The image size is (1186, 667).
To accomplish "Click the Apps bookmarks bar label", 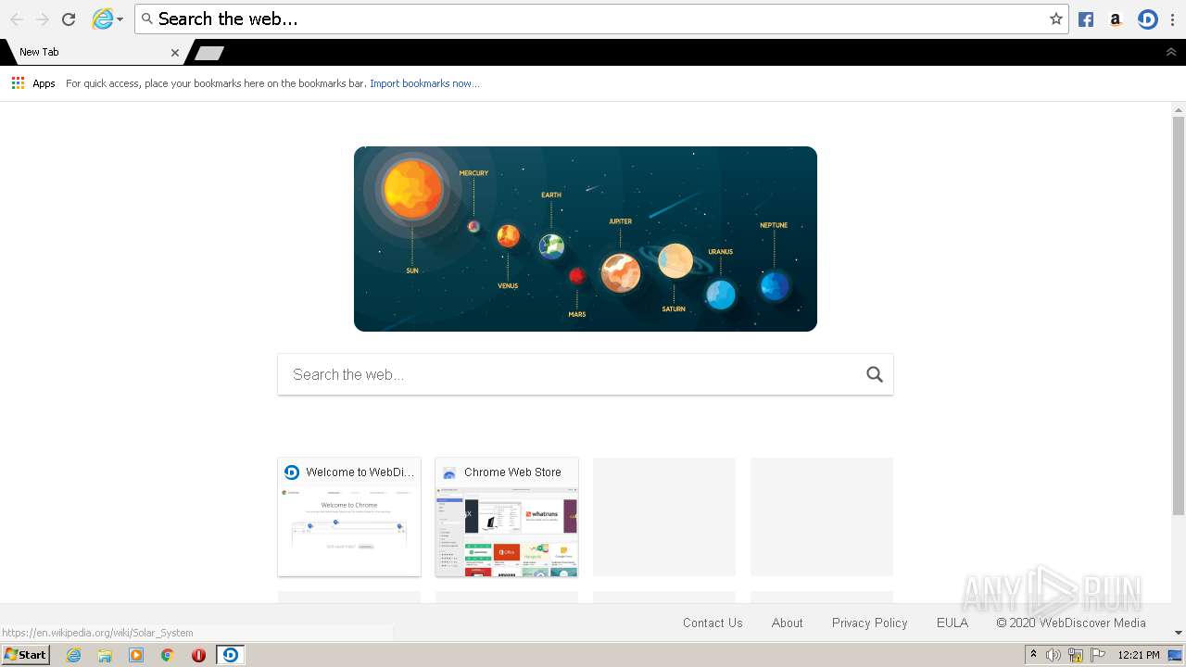I will coord(44,83).
